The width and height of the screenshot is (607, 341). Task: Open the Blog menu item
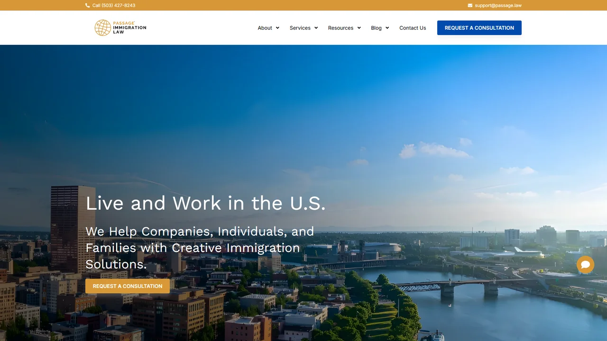point(376,28)
